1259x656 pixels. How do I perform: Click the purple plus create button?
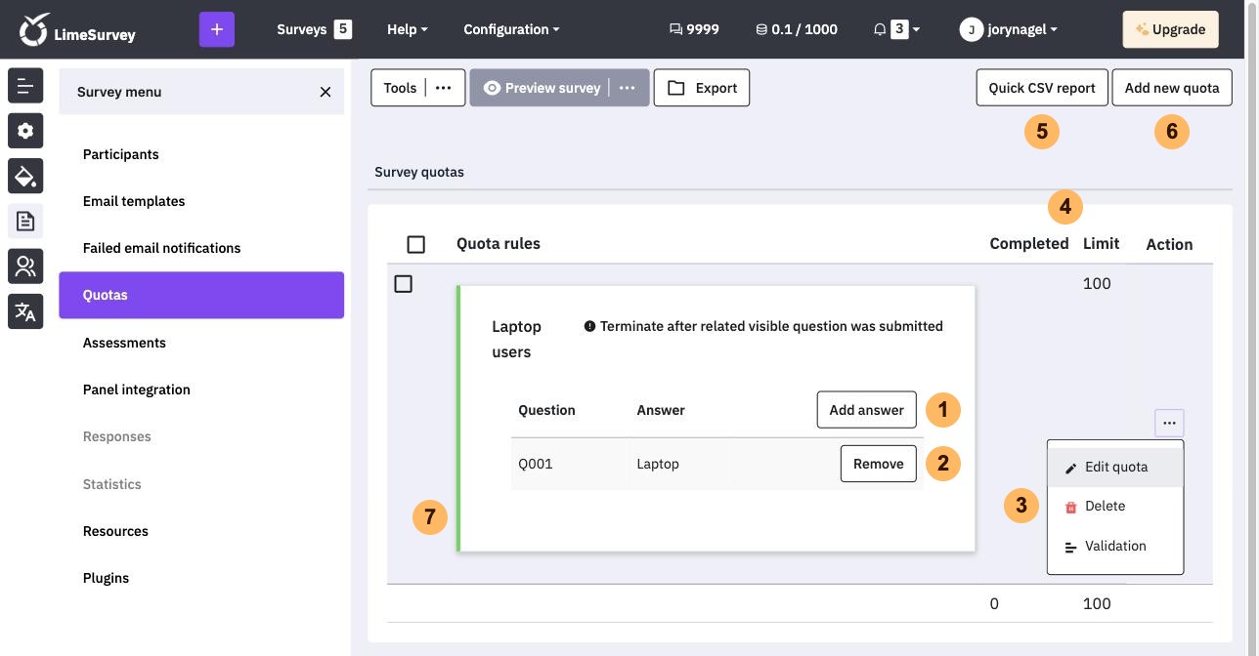coord(217,29)
